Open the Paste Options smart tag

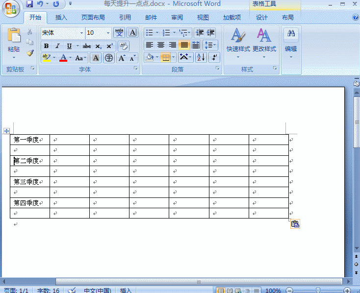point(295,224)
